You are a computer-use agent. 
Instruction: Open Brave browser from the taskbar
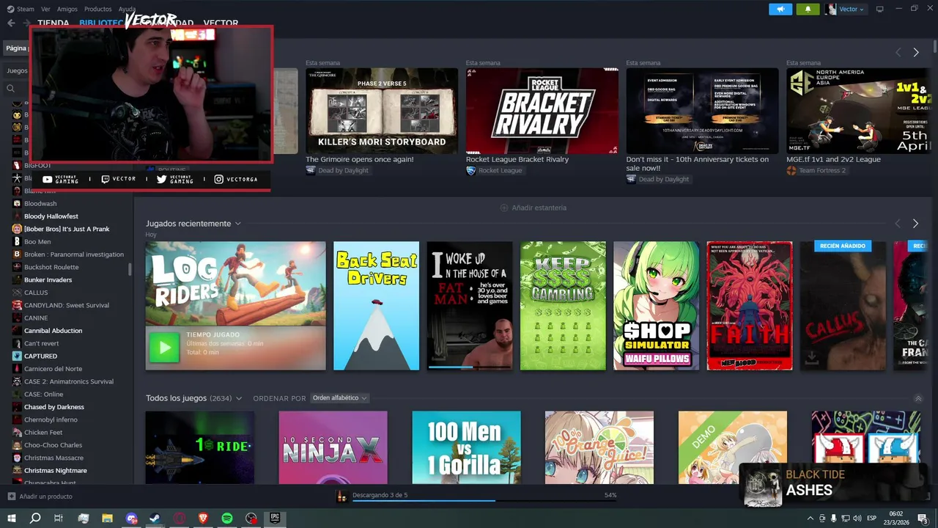click(x=203, y=518)
